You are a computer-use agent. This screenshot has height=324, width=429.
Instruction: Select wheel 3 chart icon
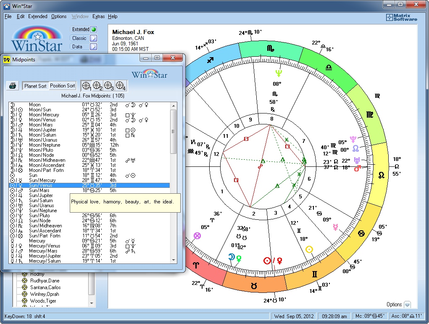(x=109, y=86)
